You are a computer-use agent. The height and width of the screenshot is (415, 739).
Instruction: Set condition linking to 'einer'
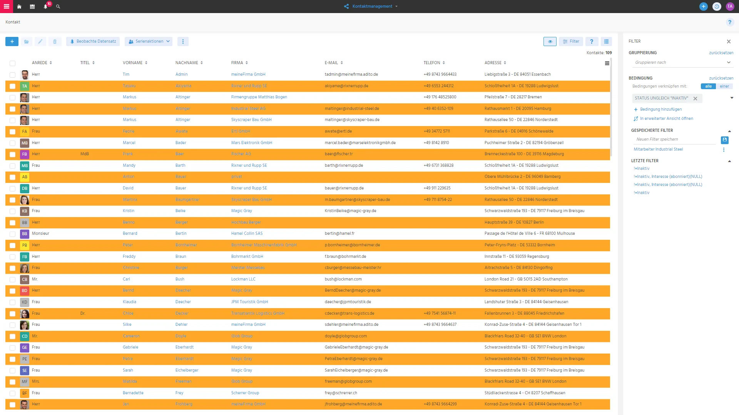coord(724,86)
